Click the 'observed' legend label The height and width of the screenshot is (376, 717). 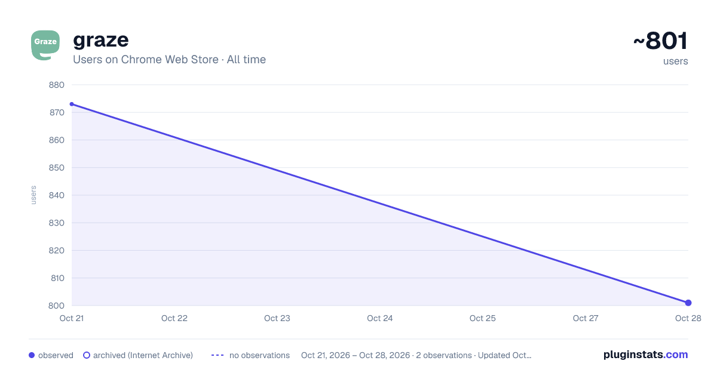[x=56, y=355]
